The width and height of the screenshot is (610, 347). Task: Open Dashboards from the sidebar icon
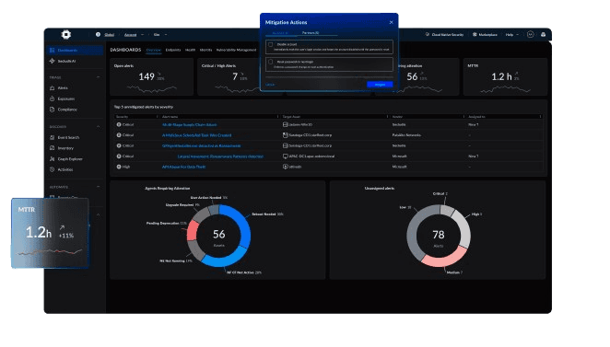click(x=53, y=50)
